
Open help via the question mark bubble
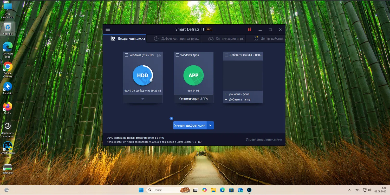(x=171, y=119)
